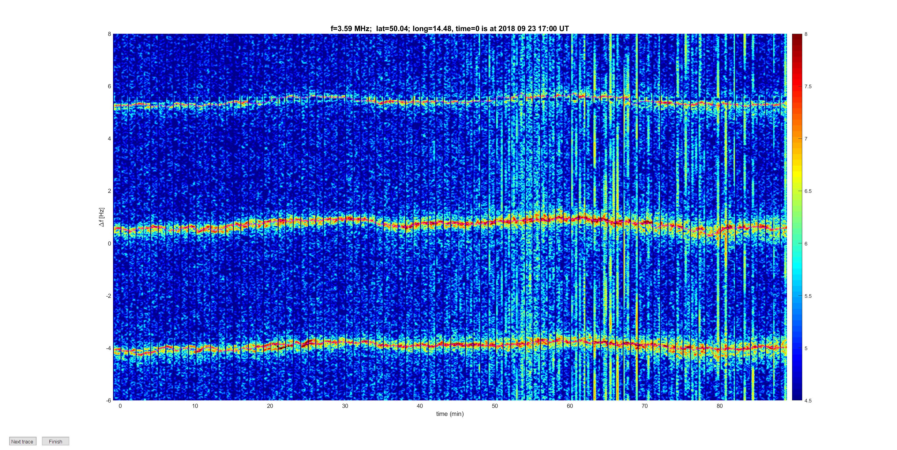Click colorbar tick label 5
The height and width of the screenshot is (450, 897).
(x=806, y=348)
